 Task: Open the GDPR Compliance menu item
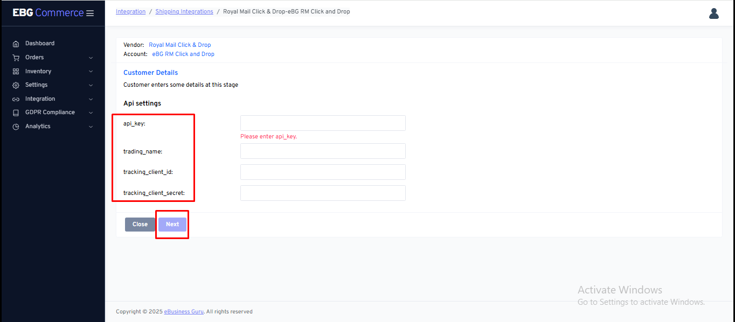[x=50, y=113]
